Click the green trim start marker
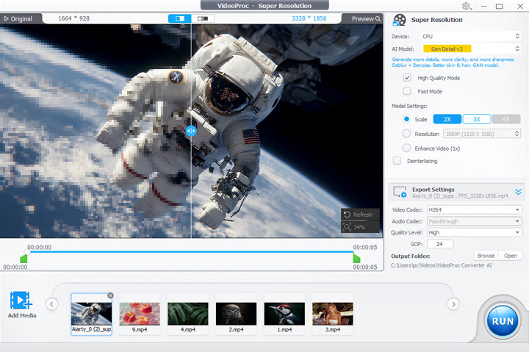529x352 pixels. pos(24,259)
